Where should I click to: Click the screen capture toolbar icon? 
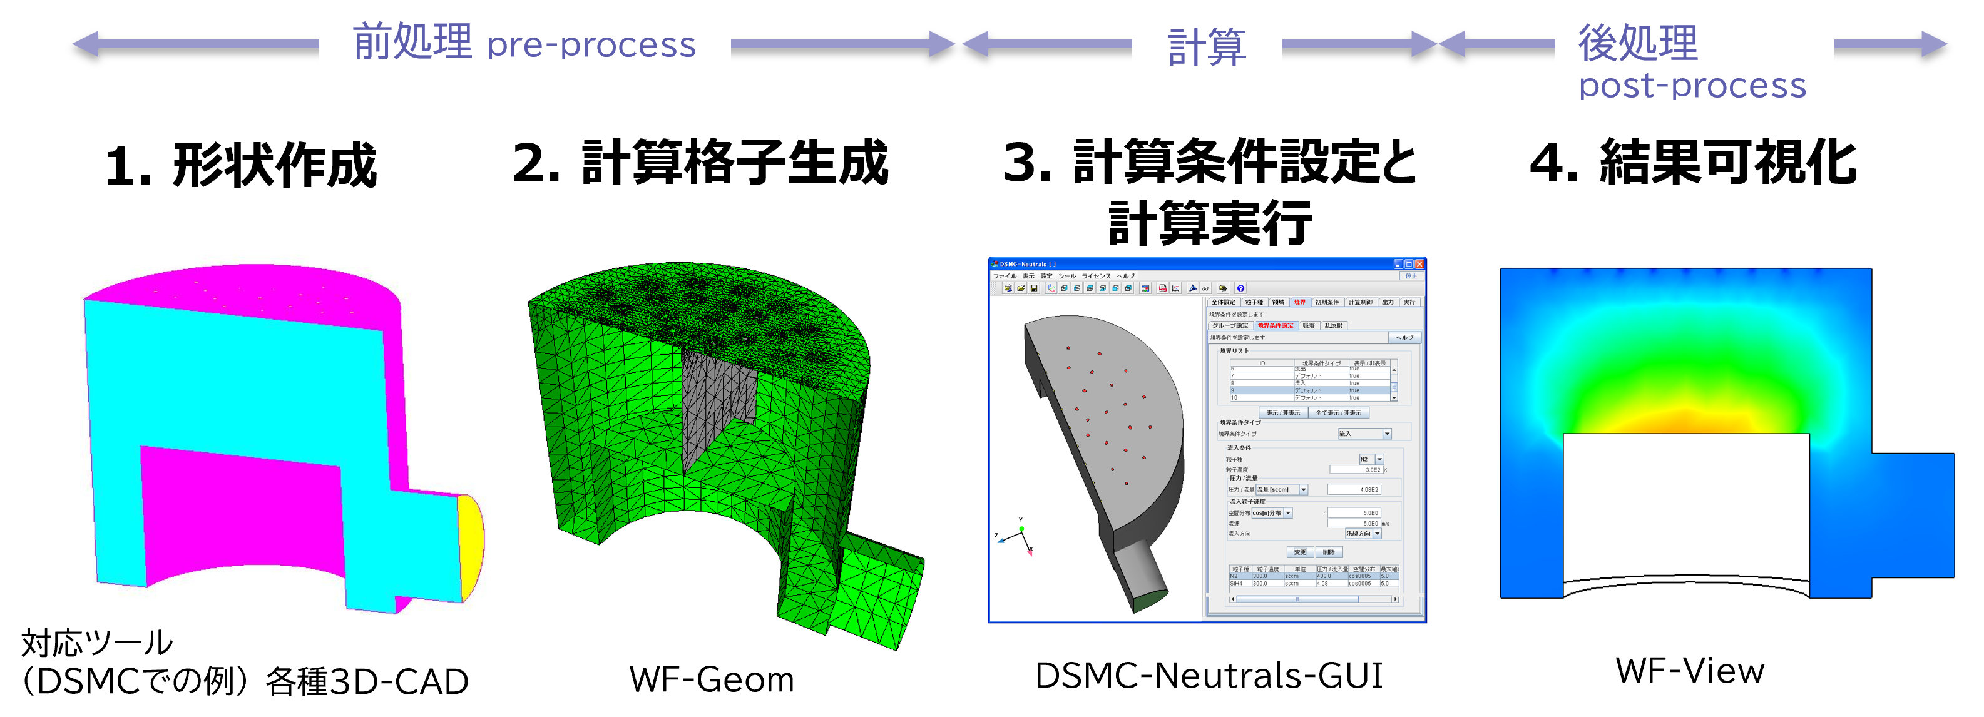(x=1145, y=288)
